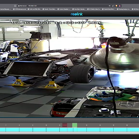Open the saved passwords key icon
139x139 pixels.
click(109, 6)
